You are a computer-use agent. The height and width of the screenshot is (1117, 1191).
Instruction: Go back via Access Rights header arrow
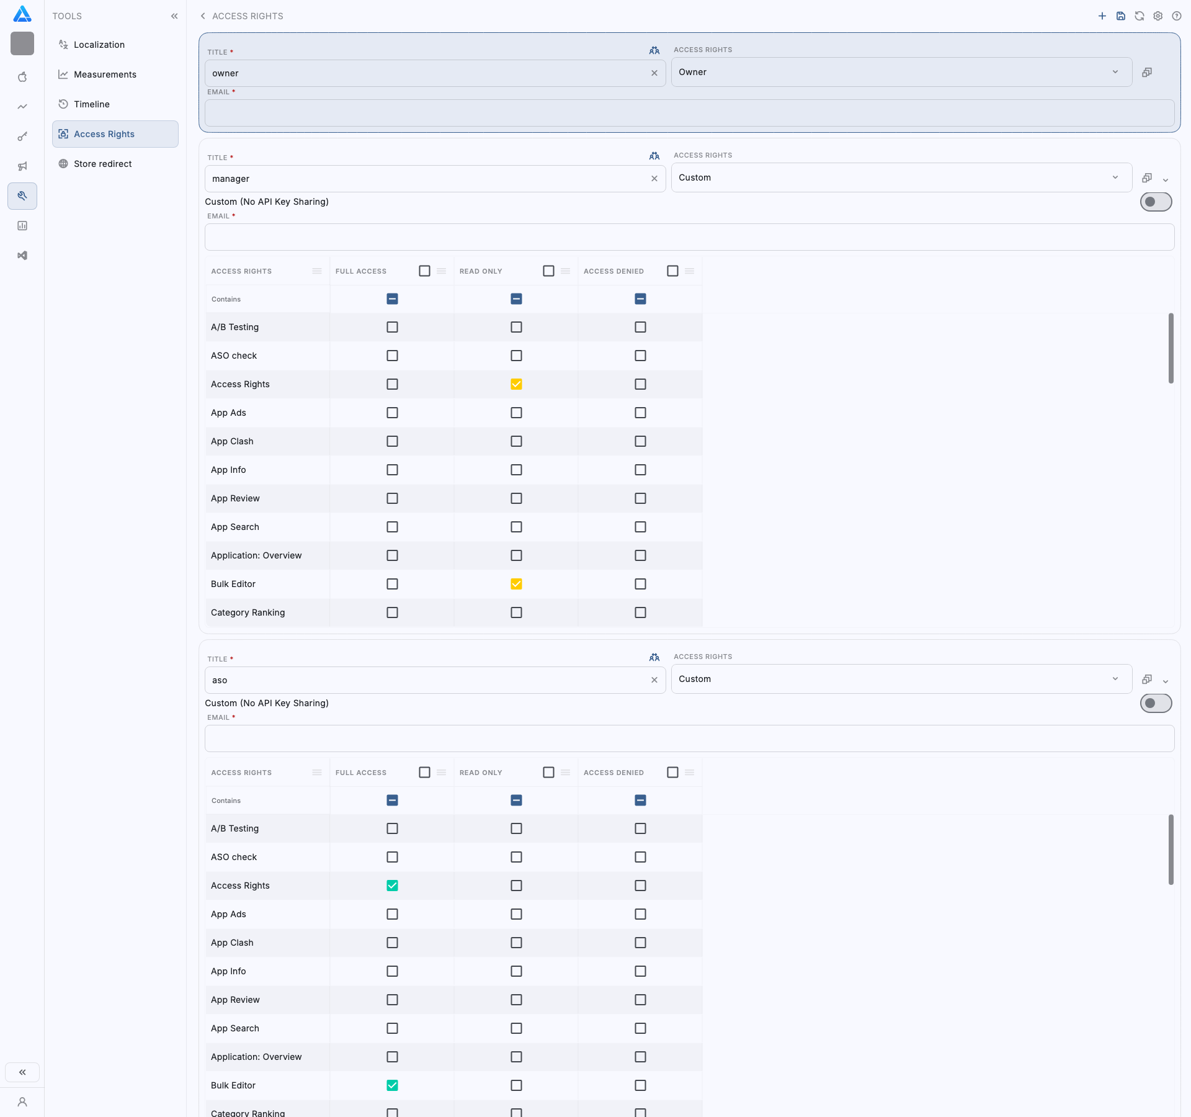click(x=203, y=16)
